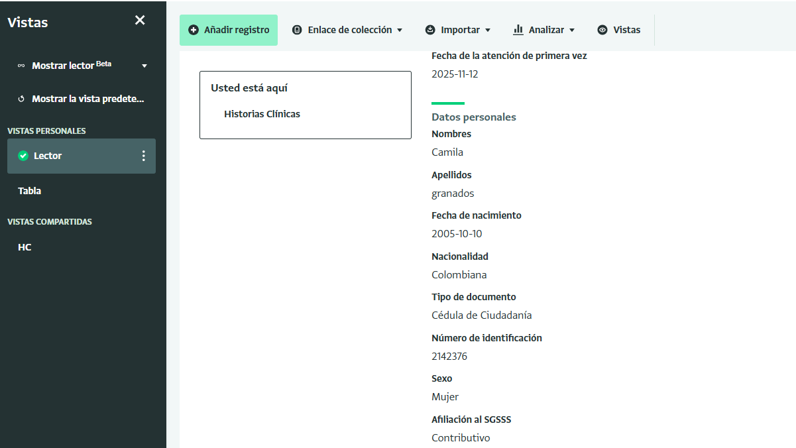Click the reset icon for Mostrar la vista predeterminada

pyautogui.click(x=21, y=99)
